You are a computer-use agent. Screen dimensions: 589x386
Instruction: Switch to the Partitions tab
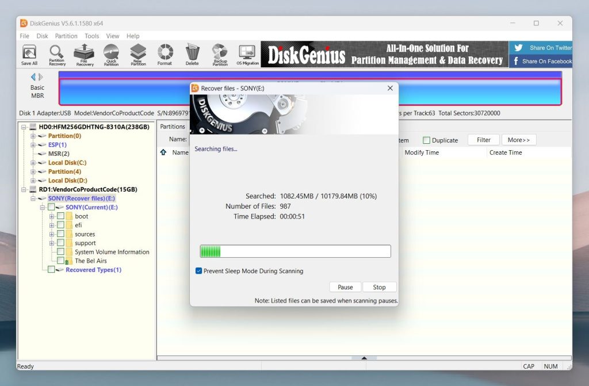coord(173,126)
